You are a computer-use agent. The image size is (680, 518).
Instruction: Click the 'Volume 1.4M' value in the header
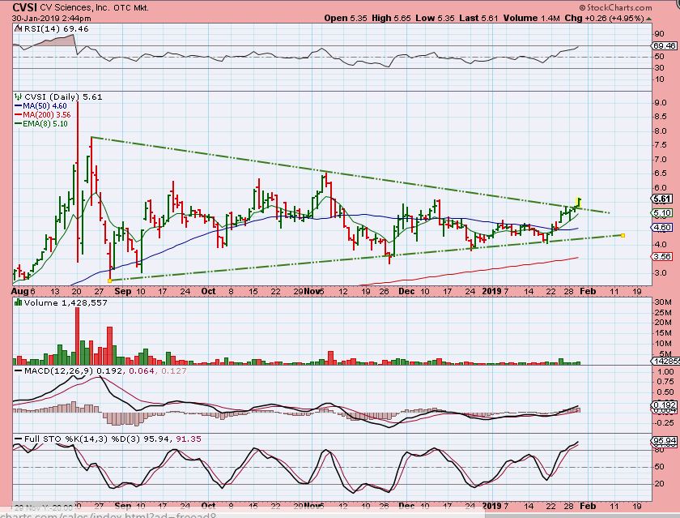532,18
